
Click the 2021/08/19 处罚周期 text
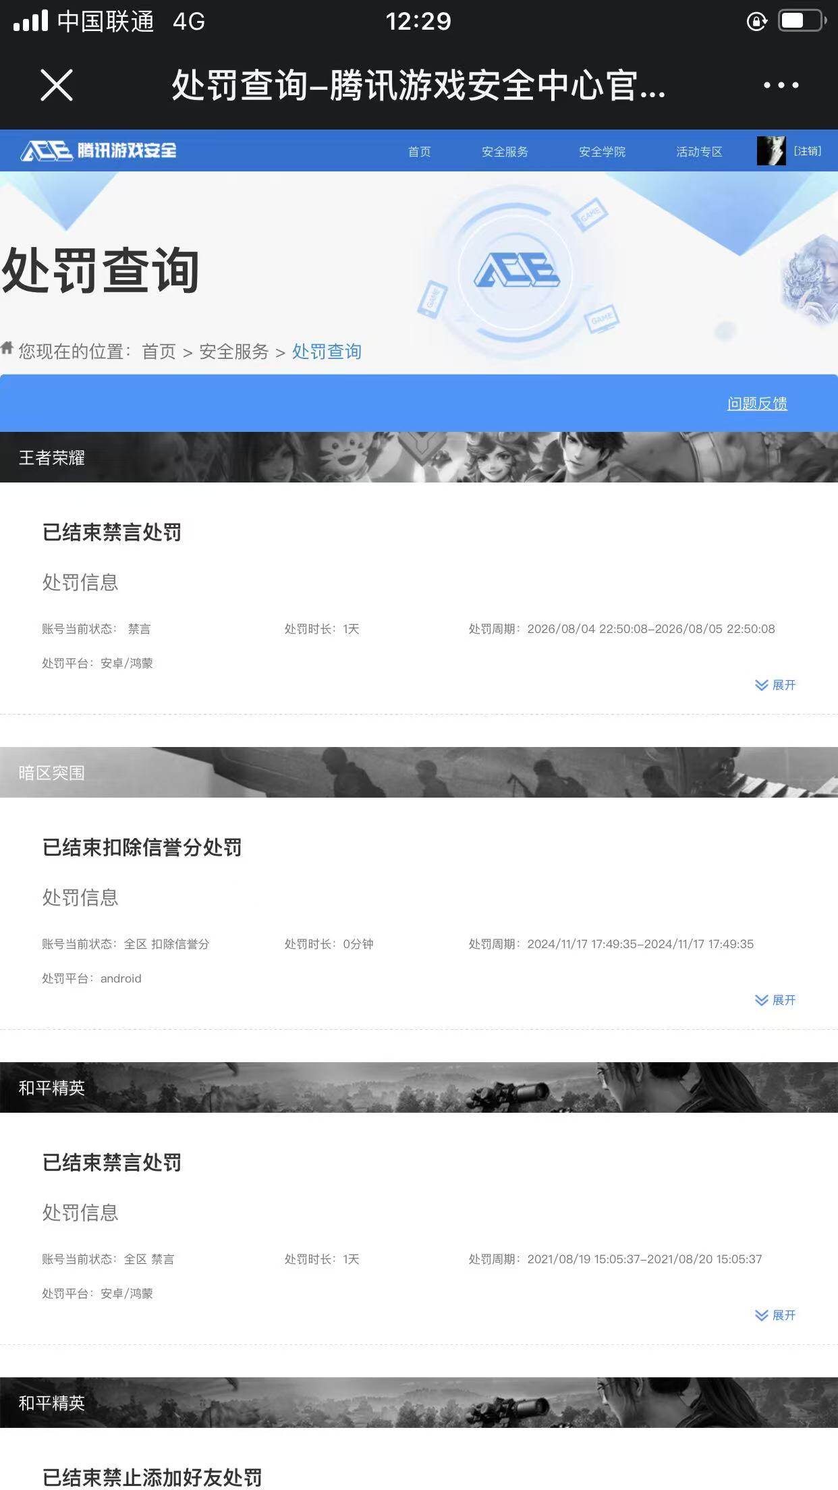pos(615,1259)
